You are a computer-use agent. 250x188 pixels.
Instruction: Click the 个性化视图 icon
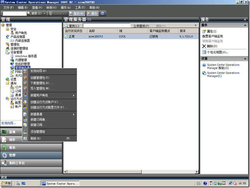coord(204,52)
